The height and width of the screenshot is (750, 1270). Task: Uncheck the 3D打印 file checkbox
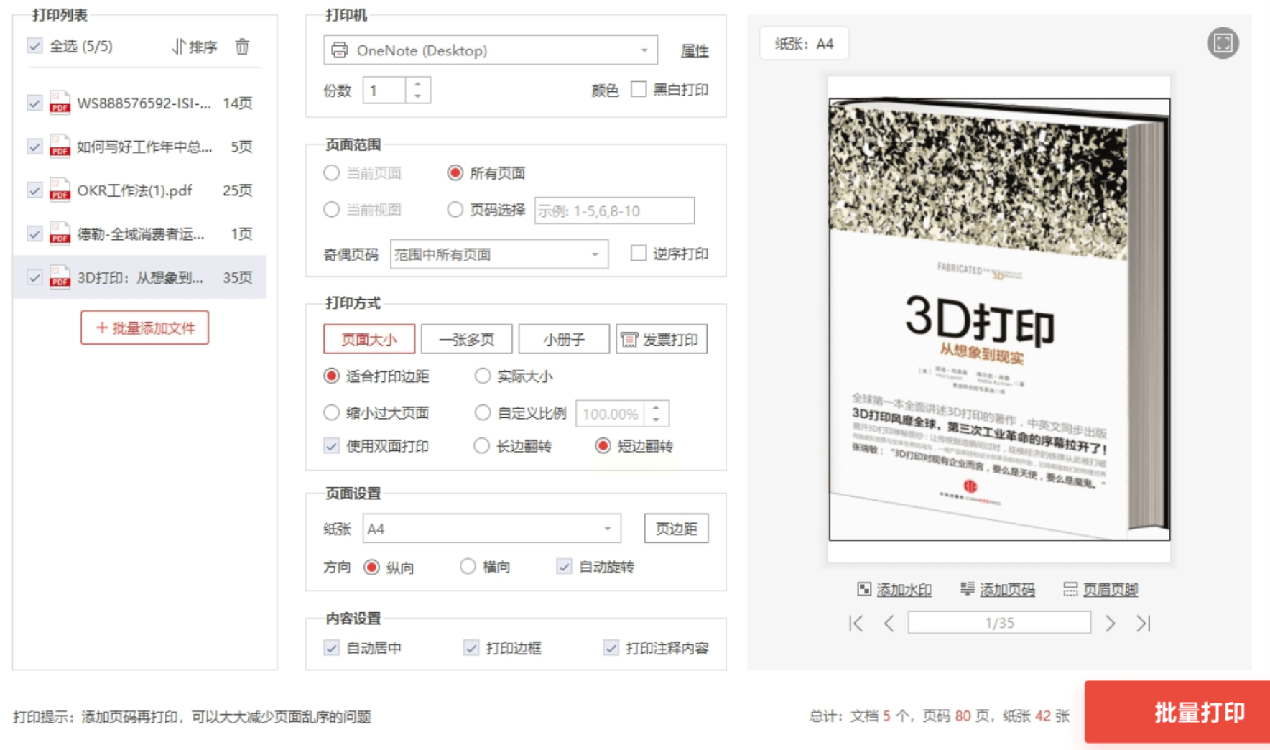[34, 277]
